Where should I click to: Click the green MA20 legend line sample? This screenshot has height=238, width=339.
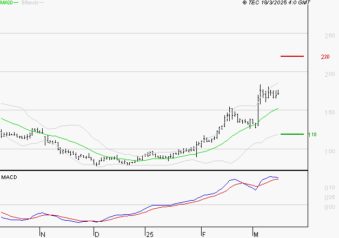(16, 3)
